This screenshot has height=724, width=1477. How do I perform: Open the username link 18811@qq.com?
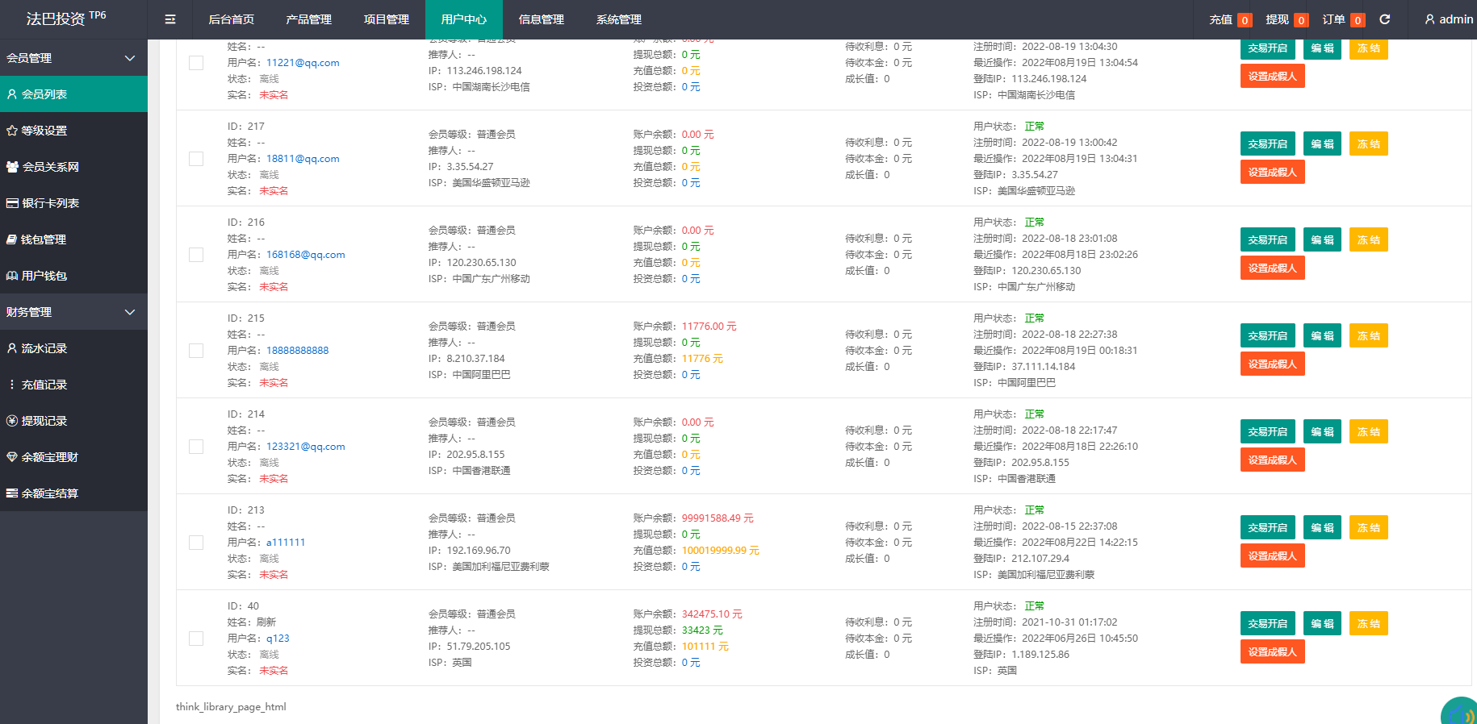tap(303, 159)
